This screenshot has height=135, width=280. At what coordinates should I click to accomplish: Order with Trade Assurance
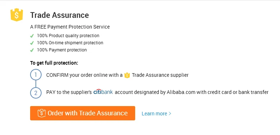coord(82,113)
